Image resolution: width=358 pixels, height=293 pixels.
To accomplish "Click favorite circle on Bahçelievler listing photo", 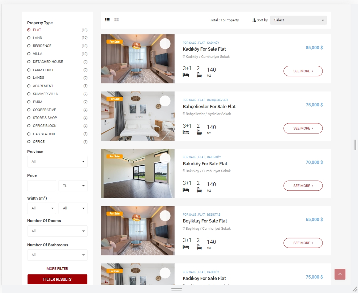I will [x=165, y=101].
